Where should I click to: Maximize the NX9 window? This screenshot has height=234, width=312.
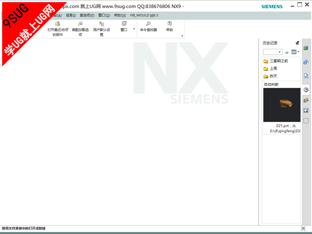300,5
